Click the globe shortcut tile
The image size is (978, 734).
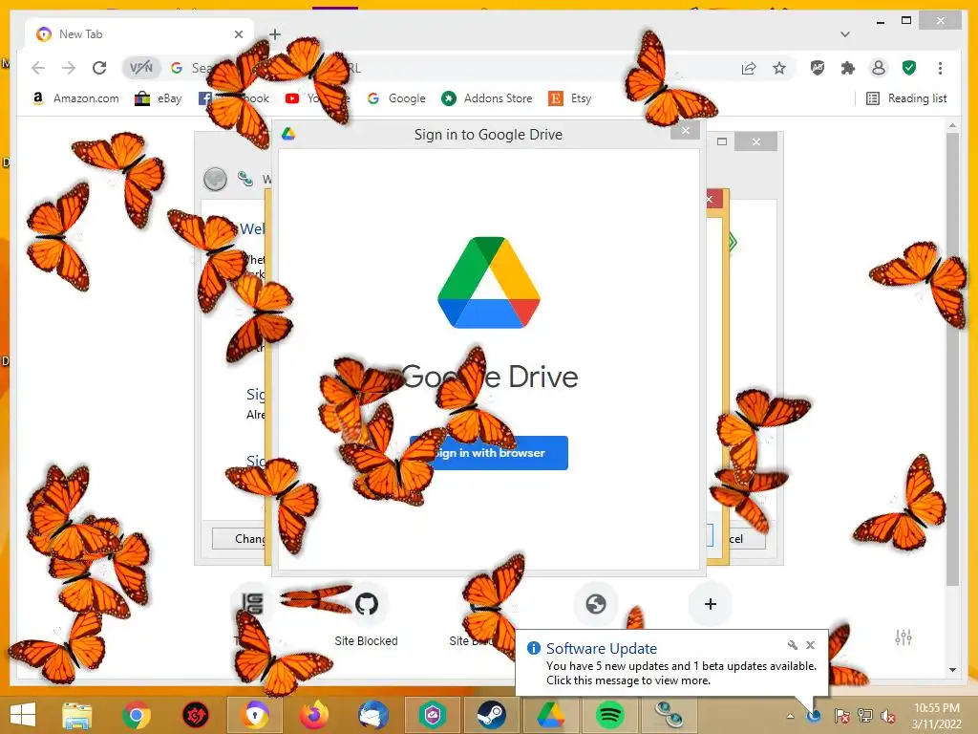[596, 604]
